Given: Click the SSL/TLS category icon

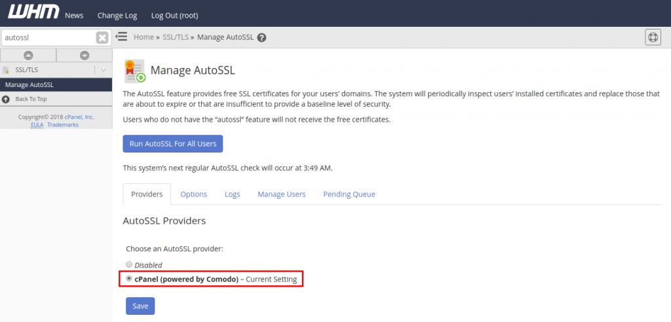Looking at the screenshot, I should [6, 70].
